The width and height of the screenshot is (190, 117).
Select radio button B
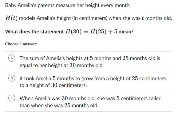(x=12, y=78)
